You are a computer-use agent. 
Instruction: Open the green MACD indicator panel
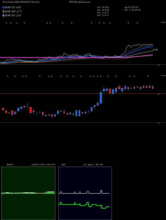(28, 193)
